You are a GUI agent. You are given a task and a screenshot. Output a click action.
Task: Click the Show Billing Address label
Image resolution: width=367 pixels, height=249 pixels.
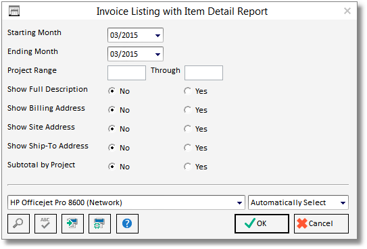(47, 108)
